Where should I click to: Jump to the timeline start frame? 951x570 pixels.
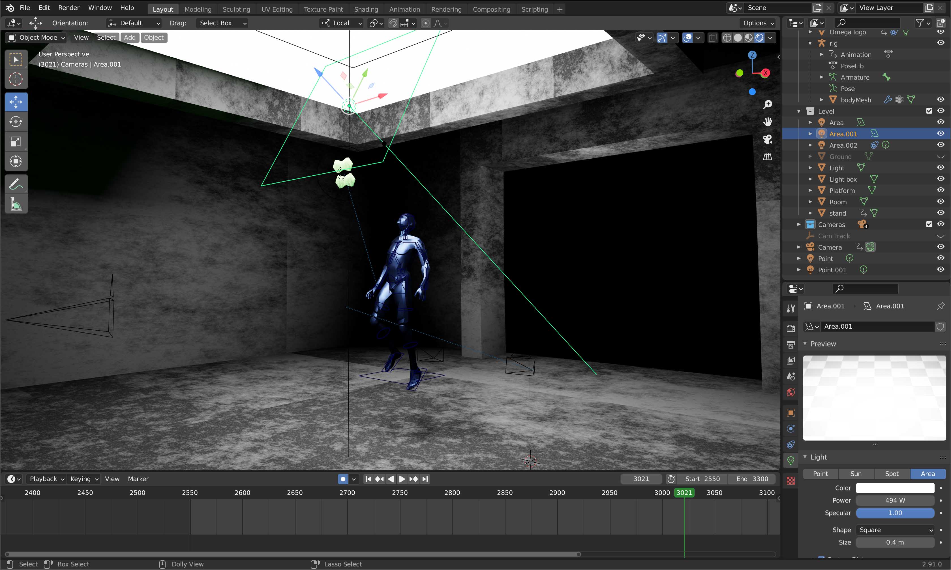click(368, 479)
